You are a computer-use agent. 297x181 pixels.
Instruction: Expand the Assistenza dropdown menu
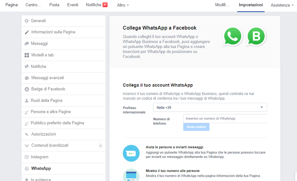coord(282,5)
